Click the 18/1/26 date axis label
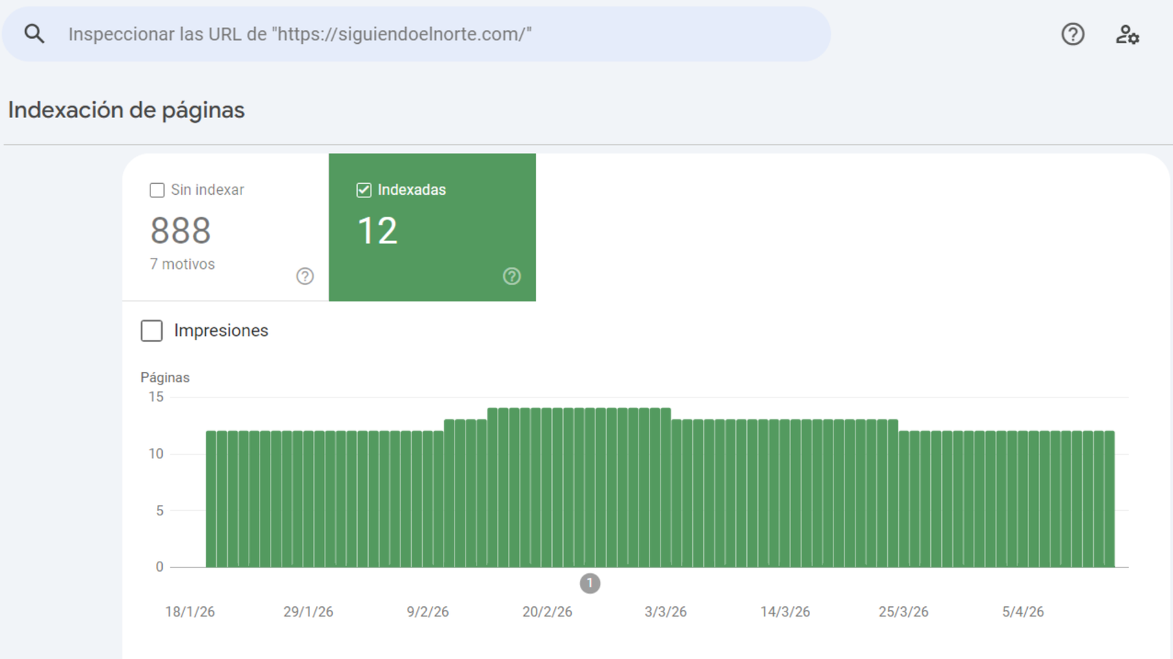Screen dimensions: 1173x659 [190, 612]
